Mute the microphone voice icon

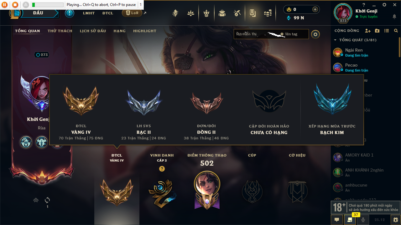pos(363,220)
